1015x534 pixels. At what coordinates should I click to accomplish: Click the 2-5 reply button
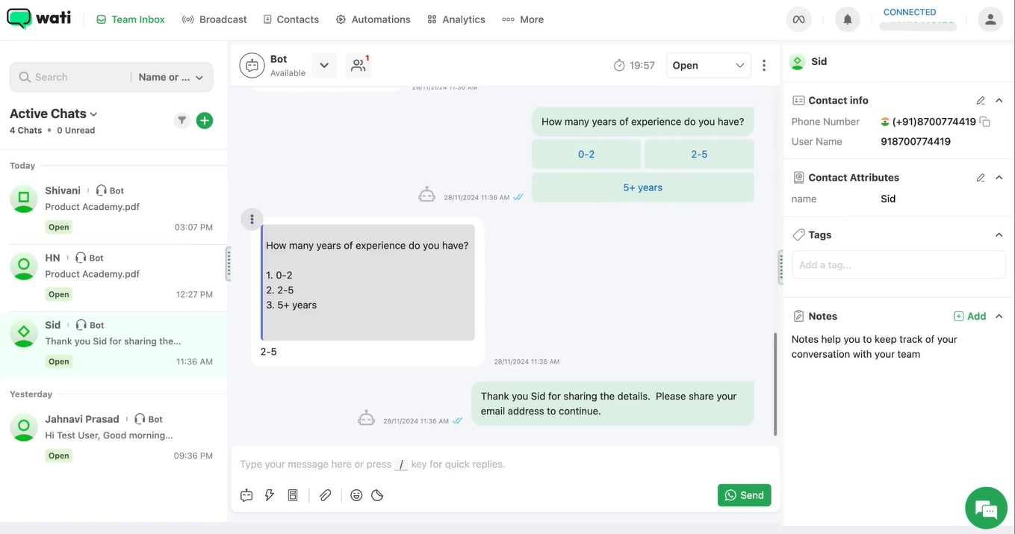tap(699, 154)
